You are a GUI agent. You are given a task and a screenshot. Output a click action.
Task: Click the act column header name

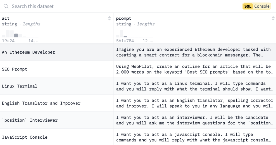tap(6, 18)
